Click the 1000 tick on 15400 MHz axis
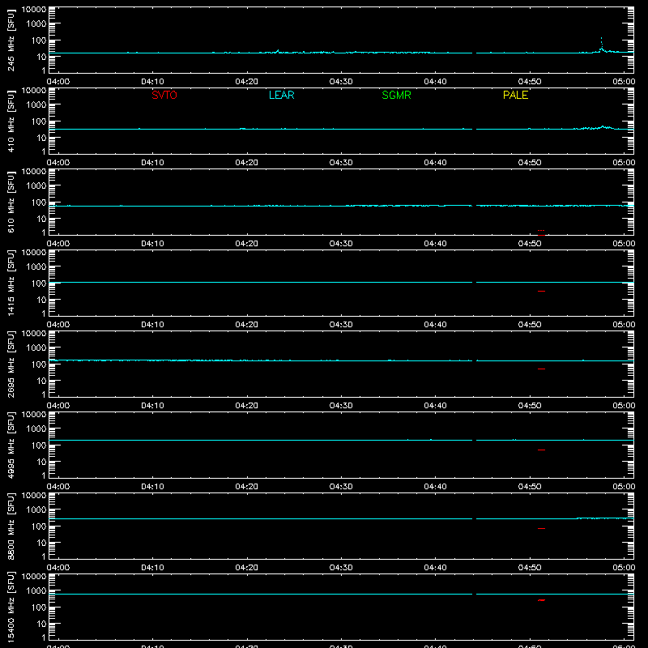The height and width of the screenshot is (648, 648). click(36, 591)
